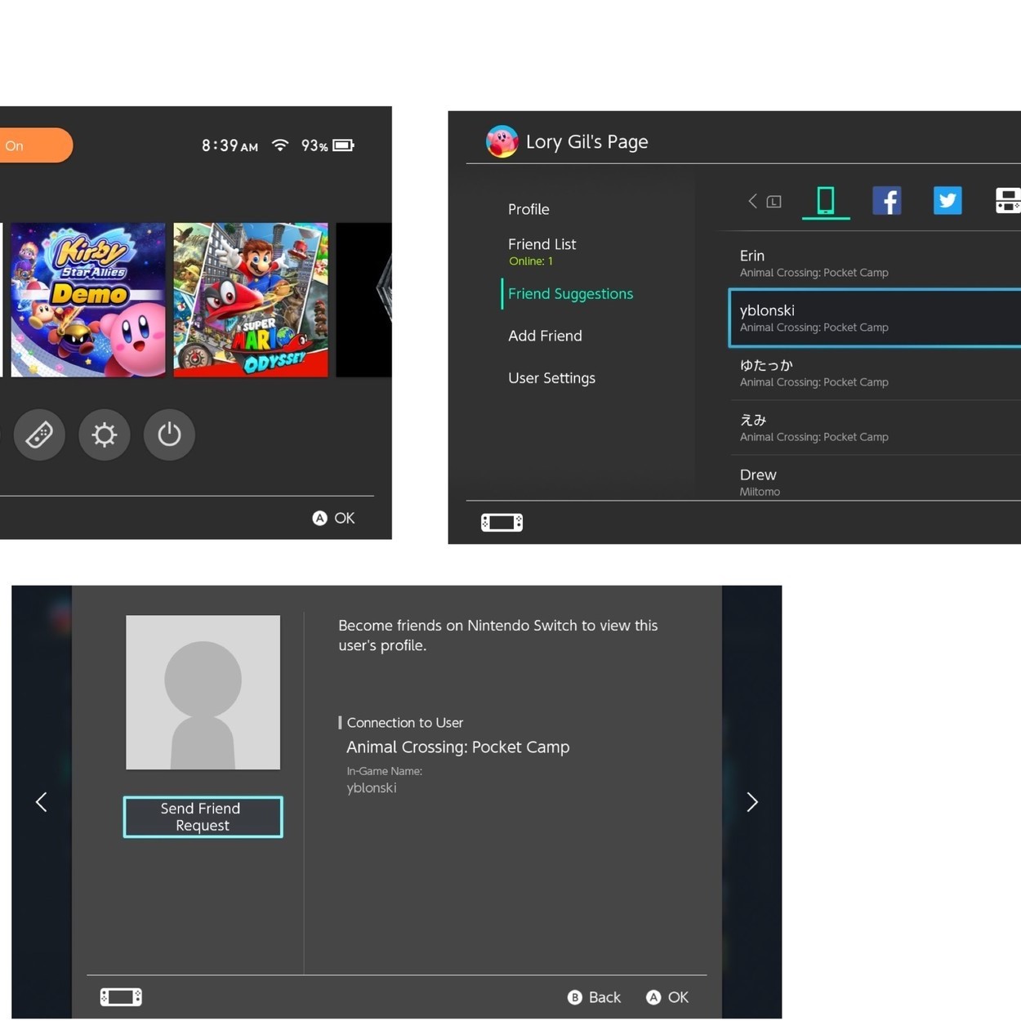Switch to the Friend List section
The width and height of the screenshot is (1021, 1021).
[x=542, y=243]
